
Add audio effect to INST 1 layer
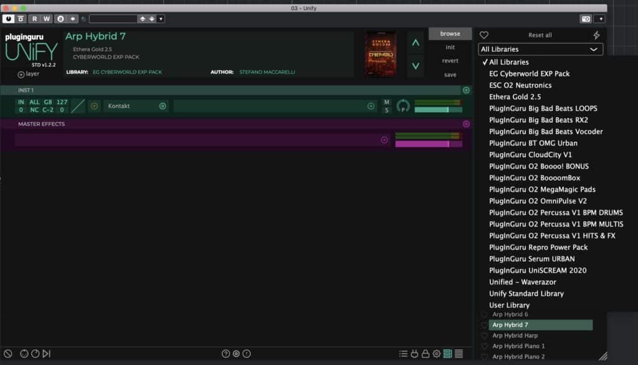click(x=371, y=106)
